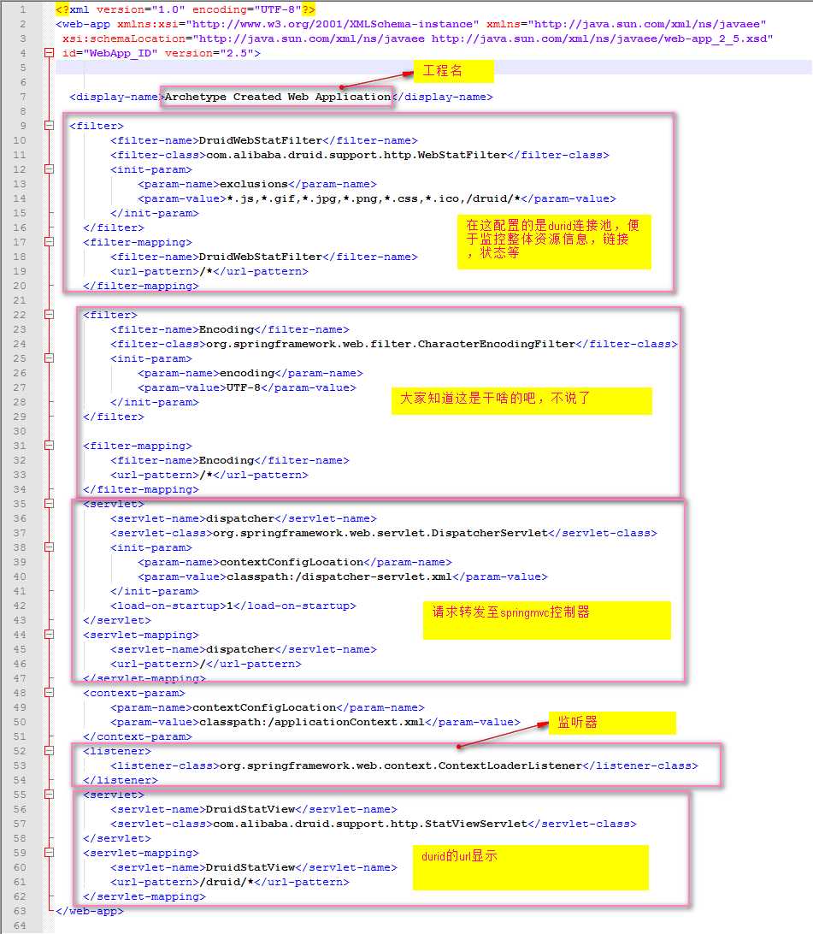Collapse DruidStatView servlet fold marker at line 55
The width and height of the screenshot is (813, 934).
pos(49,794)
